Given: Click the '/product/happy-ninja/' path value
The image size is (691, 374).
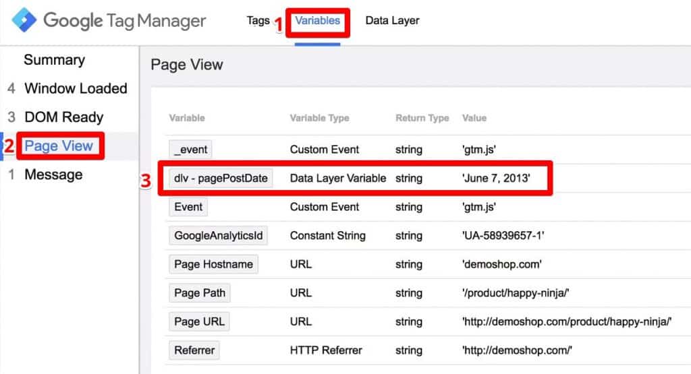Looking at the screenshot, I should [x=515, y=292].
